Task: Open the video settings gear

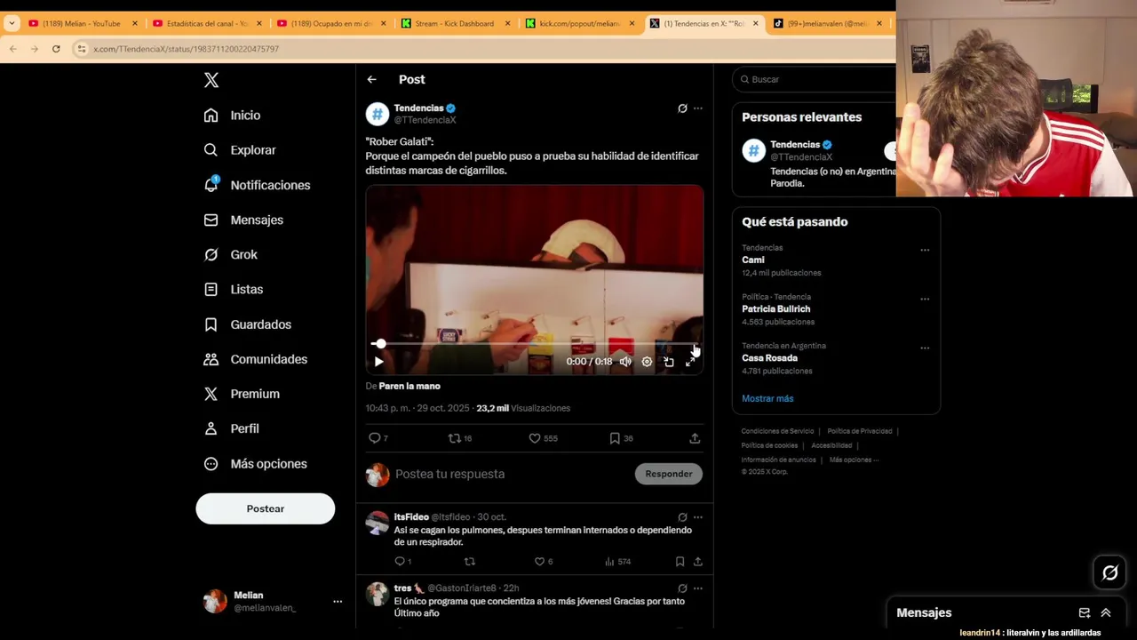Action: tap(647, 362)
